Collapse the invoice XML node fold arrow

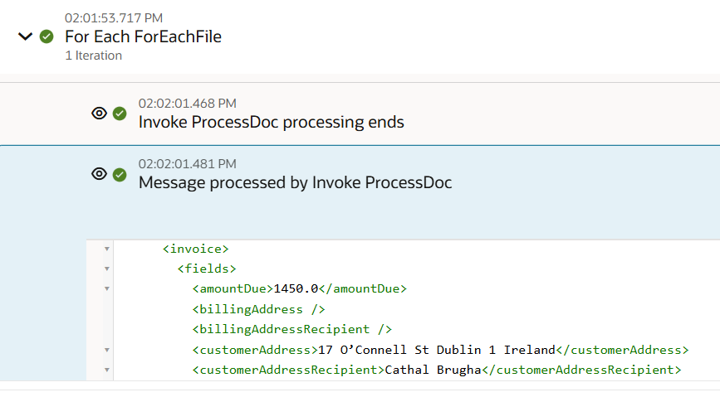tap(106, 249)
